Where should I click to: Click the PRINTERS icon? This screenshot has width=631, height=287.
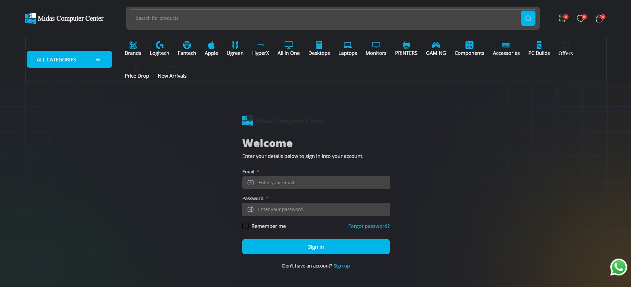[x=406, y=45]
